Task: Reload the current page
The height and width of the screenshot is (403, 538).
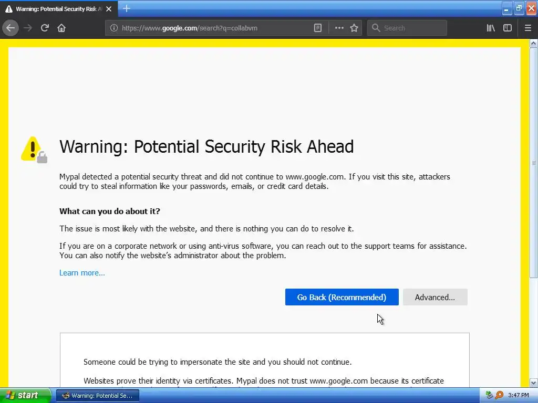Action: pyautogui.click(x=45, y=28)
